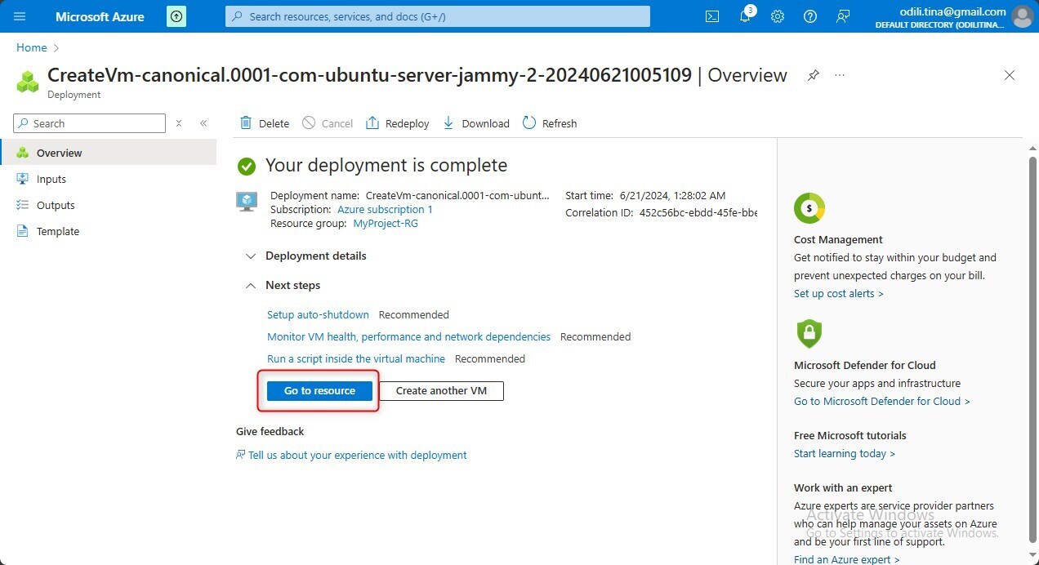Click the Microsoft Azure logo text

[100, 16]
